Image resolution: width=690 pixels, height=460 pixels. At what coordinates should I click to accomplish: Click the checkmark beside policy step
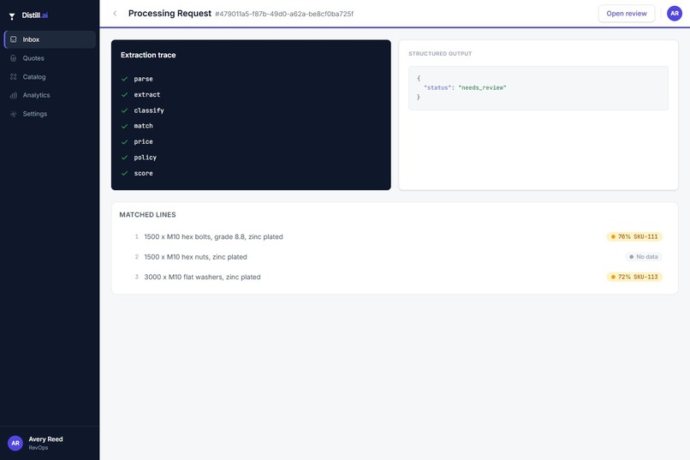pos(124,158)
